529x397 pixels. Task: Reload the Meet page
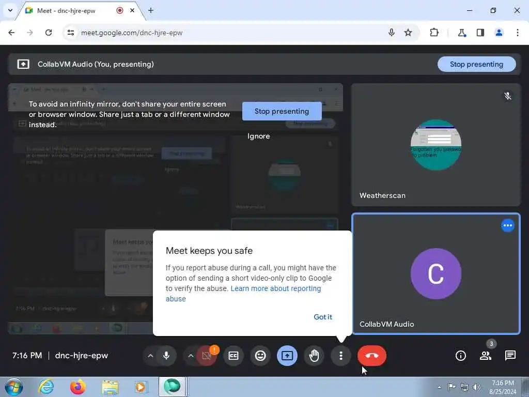pyautogui.click(x=49, y=33)
